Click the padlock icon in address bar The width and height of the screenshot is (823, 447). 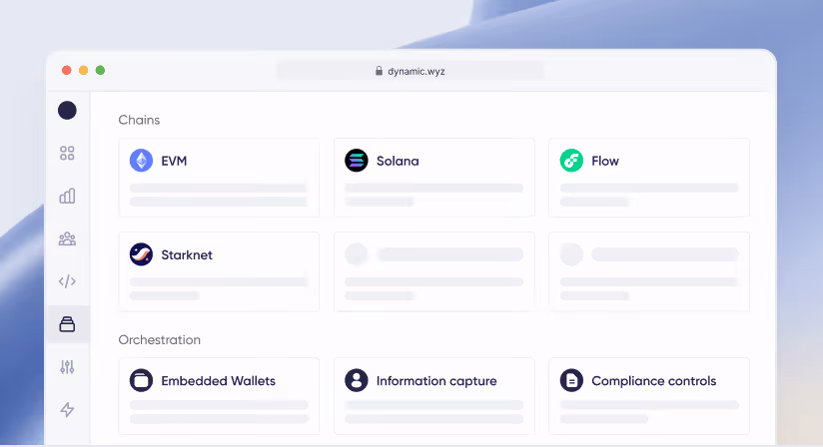click(x=379, y=71)
